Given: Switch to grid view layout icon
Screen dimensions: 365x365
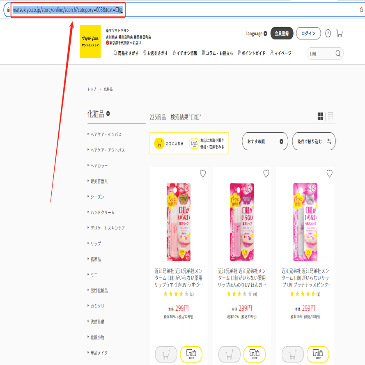Looking at the screenshot, I should pos(320,116).
